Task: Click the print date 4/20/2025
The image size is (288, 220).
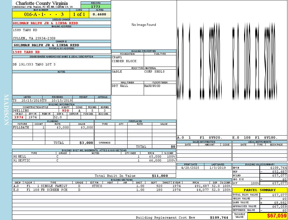Action: click(190, 168)
